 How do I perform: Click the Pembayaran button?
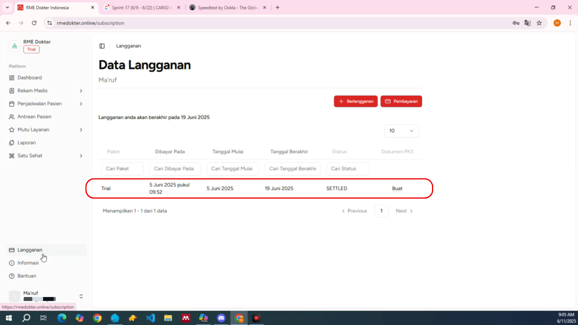click(x=401, y=101)
